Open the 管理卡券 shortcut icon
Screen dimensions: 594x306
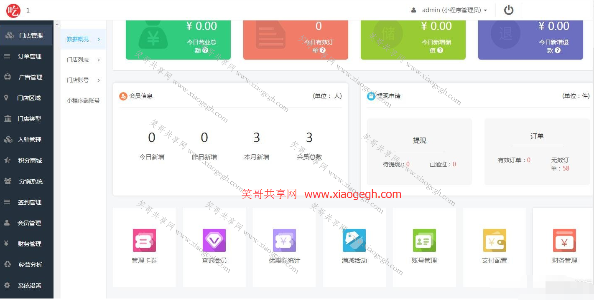pyautogui.click(x=144, y=240)
